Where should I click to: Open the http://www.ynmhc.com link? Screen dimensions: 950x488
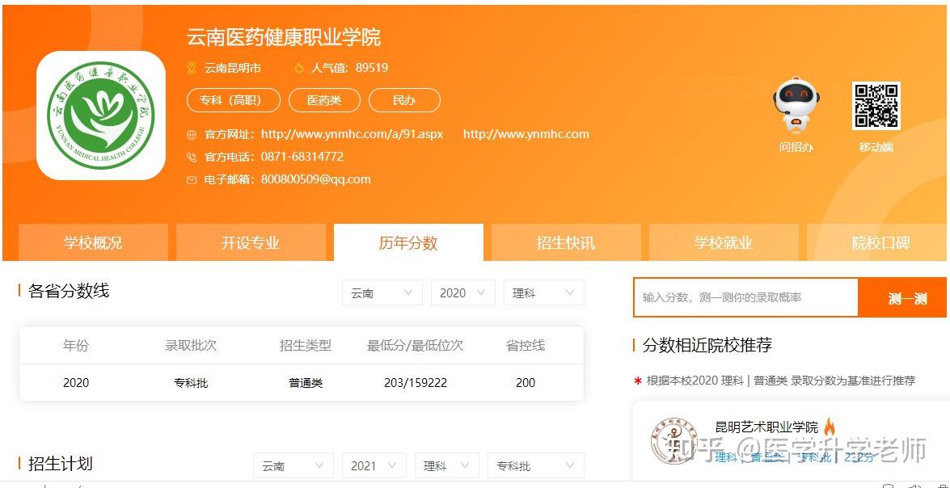point(526,134)
